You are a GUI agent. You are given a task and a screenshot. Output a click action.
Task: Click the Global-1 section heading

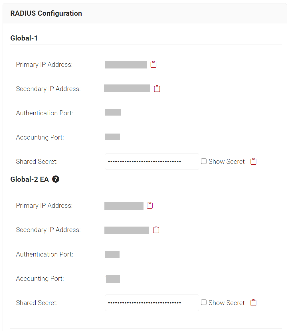24,38
